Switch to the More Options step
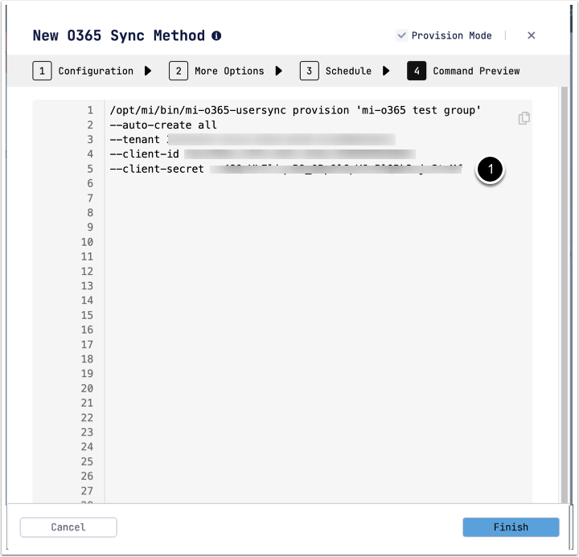This screenshot has width=579, height=557. 217,71
